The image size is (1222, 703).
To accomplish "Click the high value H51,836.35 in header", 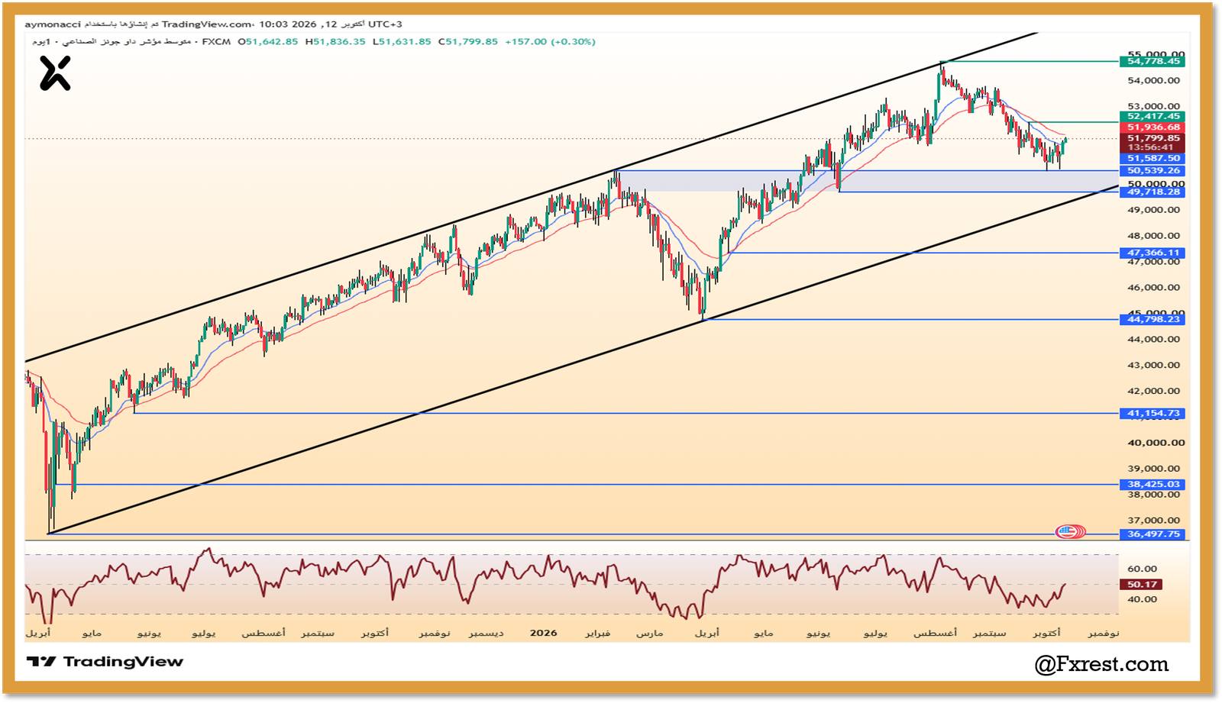I will point(335,42).
